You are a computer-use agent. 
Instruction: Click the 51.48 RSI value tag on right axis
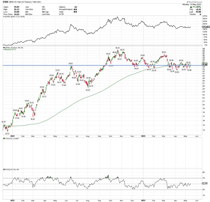pyautogui.click(x=205, y=183)
